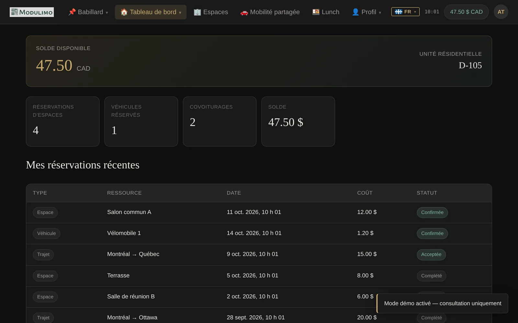Click the Acceptée status badge

tap(431, 255)
